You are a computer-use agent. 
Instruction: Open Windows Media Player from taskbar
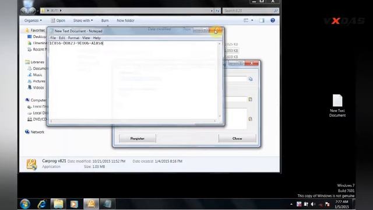pos(74,204)
